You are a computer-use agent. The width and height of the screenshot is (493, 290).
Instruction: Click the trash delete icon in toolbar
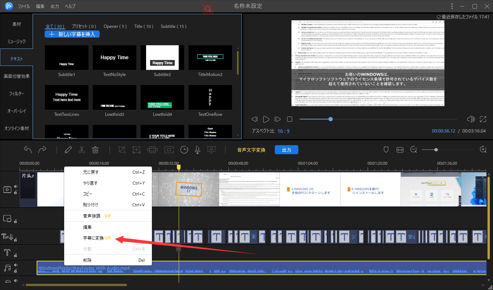pos(95,150)
